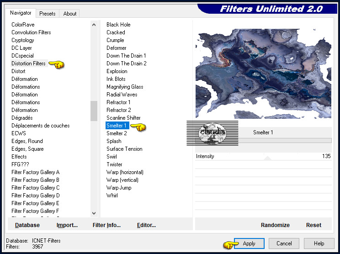This screenshot has width=340, height=254.
Task: Choose the Effects category
Action: click(x=19, y=157)
